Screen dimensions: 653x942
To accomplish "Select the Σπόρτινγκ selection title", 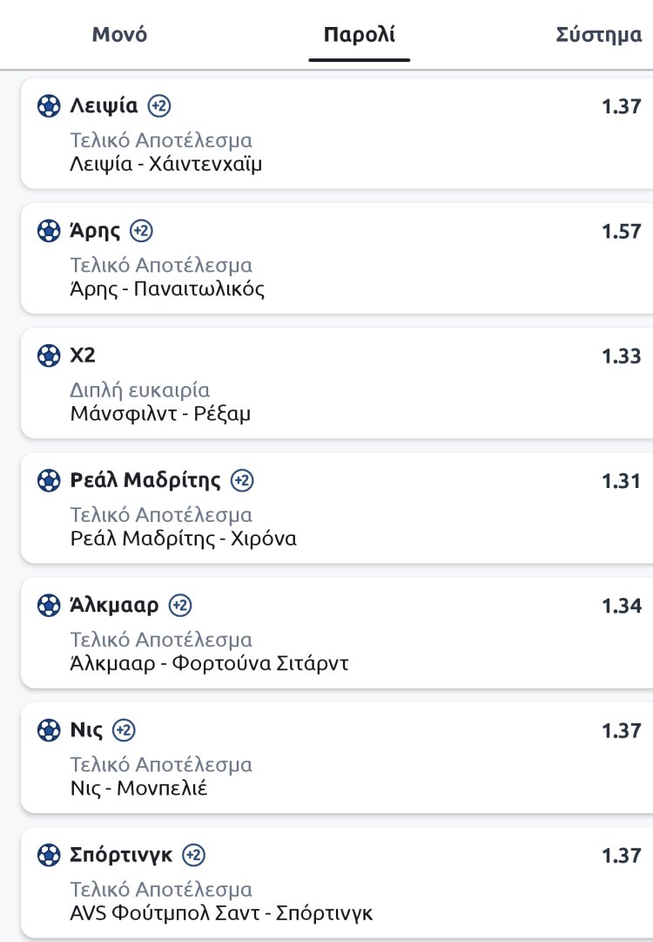I will (121, 855).
